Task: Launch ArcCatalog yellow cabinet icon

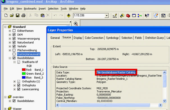Action: 122,16
